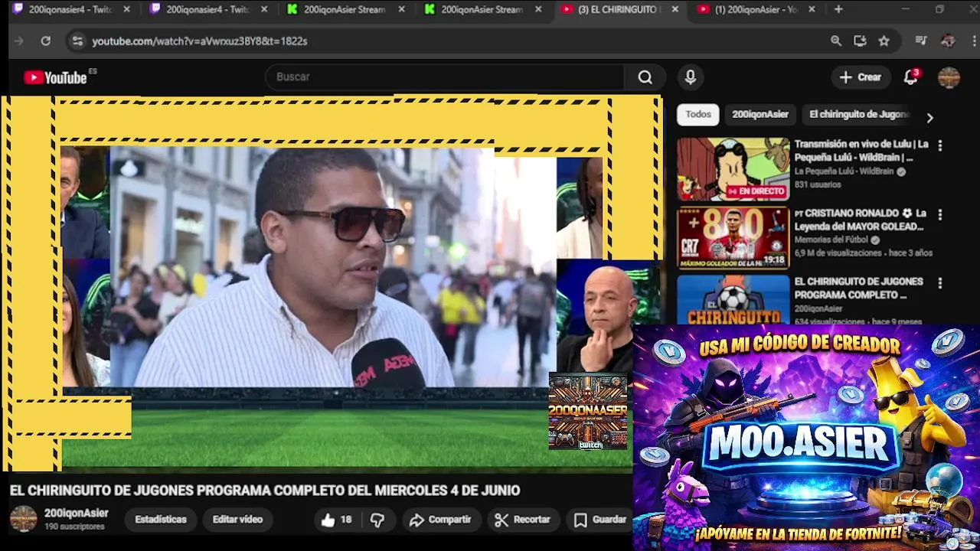Open the Chrome profile avatar

(x=948, y=41)
